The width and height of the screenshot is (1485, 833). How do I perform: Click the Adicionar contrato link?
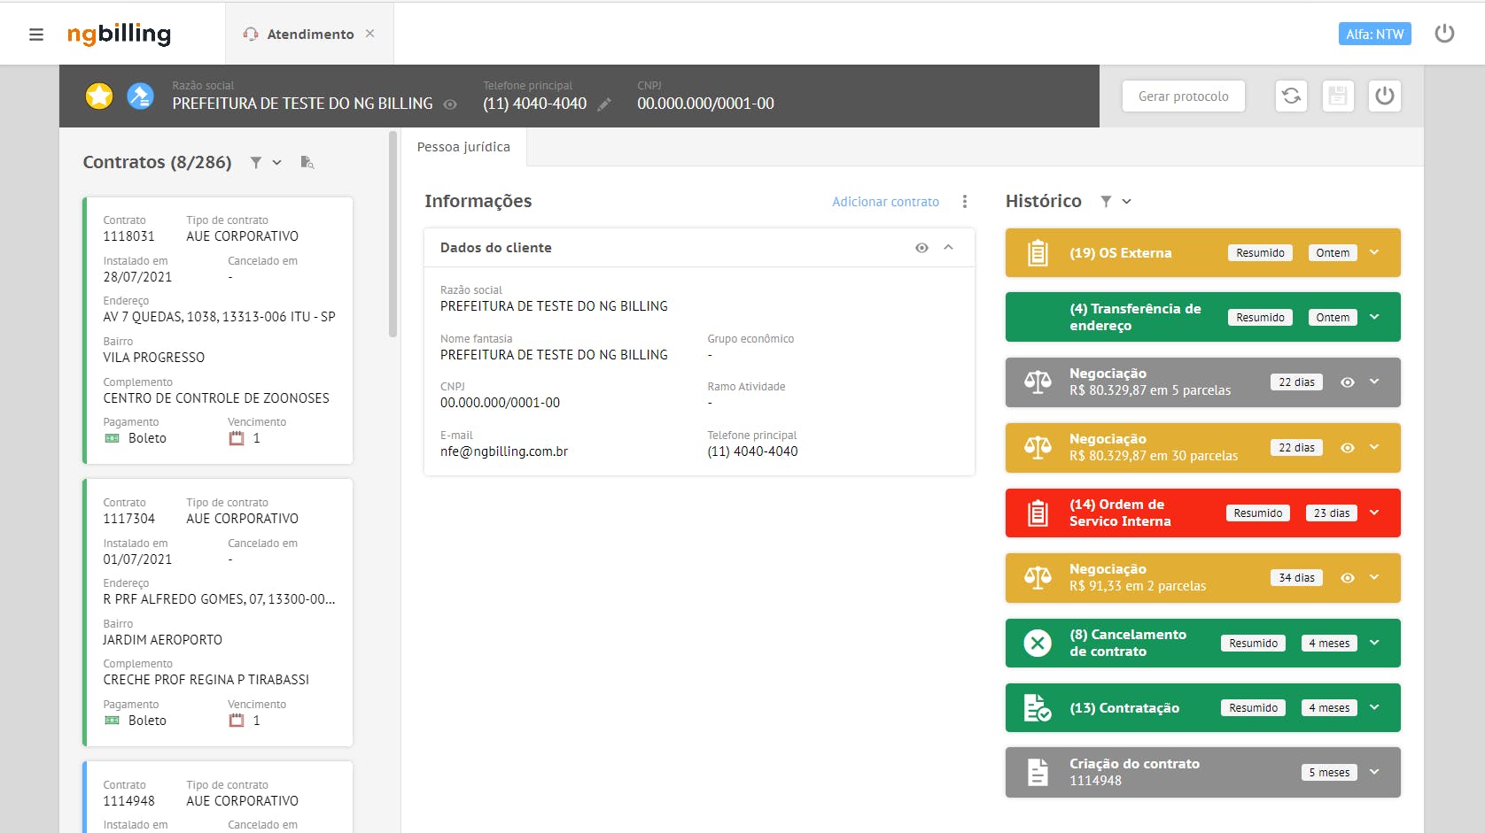point(885,202)
